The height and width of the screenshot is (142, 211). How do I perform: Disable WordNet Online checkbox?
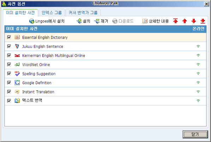pyautogui.click(x=9, y=64)
